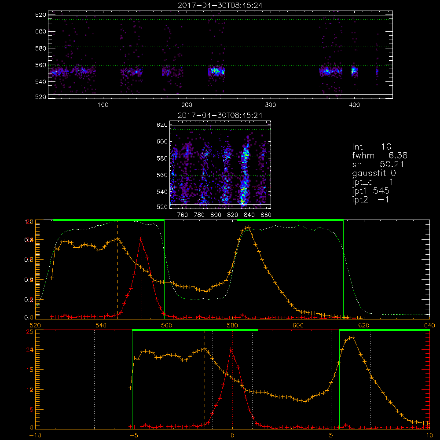Image resolution: width=440 pixels, height=440 pixels.
Task: Select the 'ipt1 545' readout
Action: point(370,191)
